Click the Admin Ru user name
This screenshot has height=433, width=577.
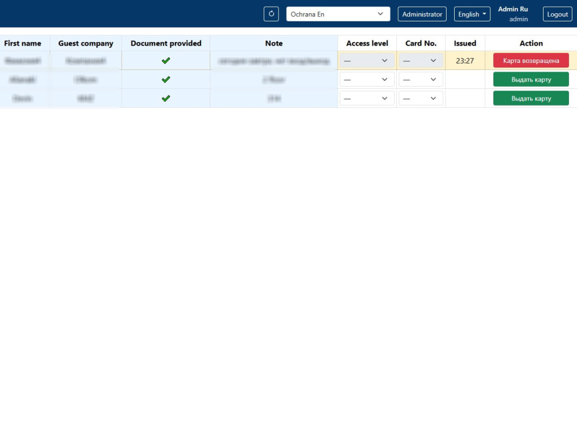click(513, 9)
